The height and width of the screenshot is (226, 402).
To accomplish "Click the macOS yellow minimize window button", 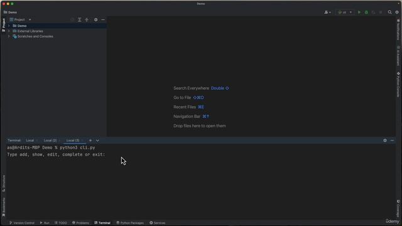I will 8,4.
